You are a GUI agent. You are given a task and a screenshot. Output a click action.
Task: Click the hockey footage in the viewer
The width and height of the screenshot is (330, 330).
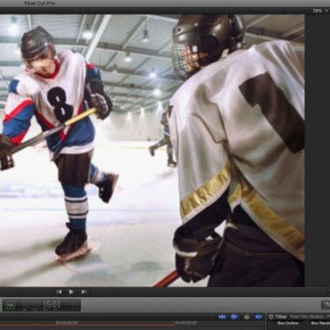(152, 150)
